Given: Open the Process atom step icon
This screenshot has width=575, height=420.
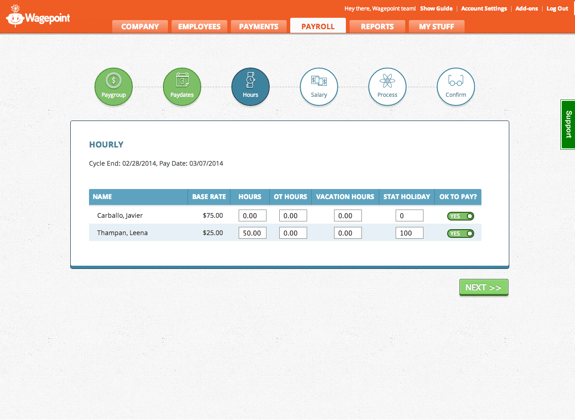Looking at the screenshot, I should click(387, 86).
